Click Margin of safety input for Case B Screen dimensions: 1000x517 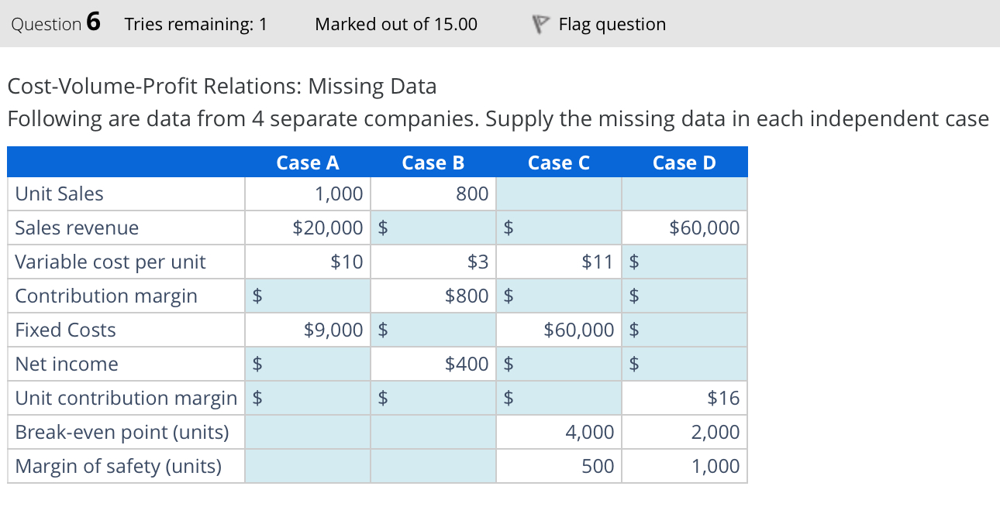[434, 466]
